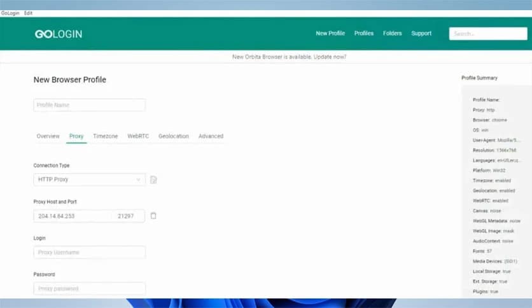Click the Proxy Host and Port label
Screen dimensions: 532x308
point(55,202)
